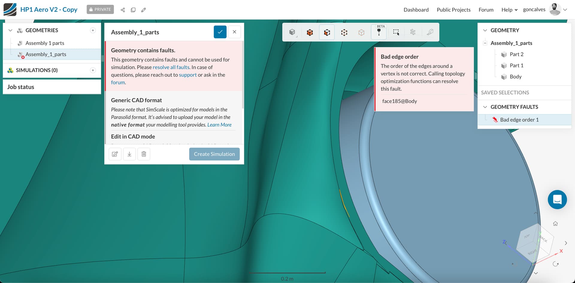
Task: Click the Job status panel header
Action: 52,87
